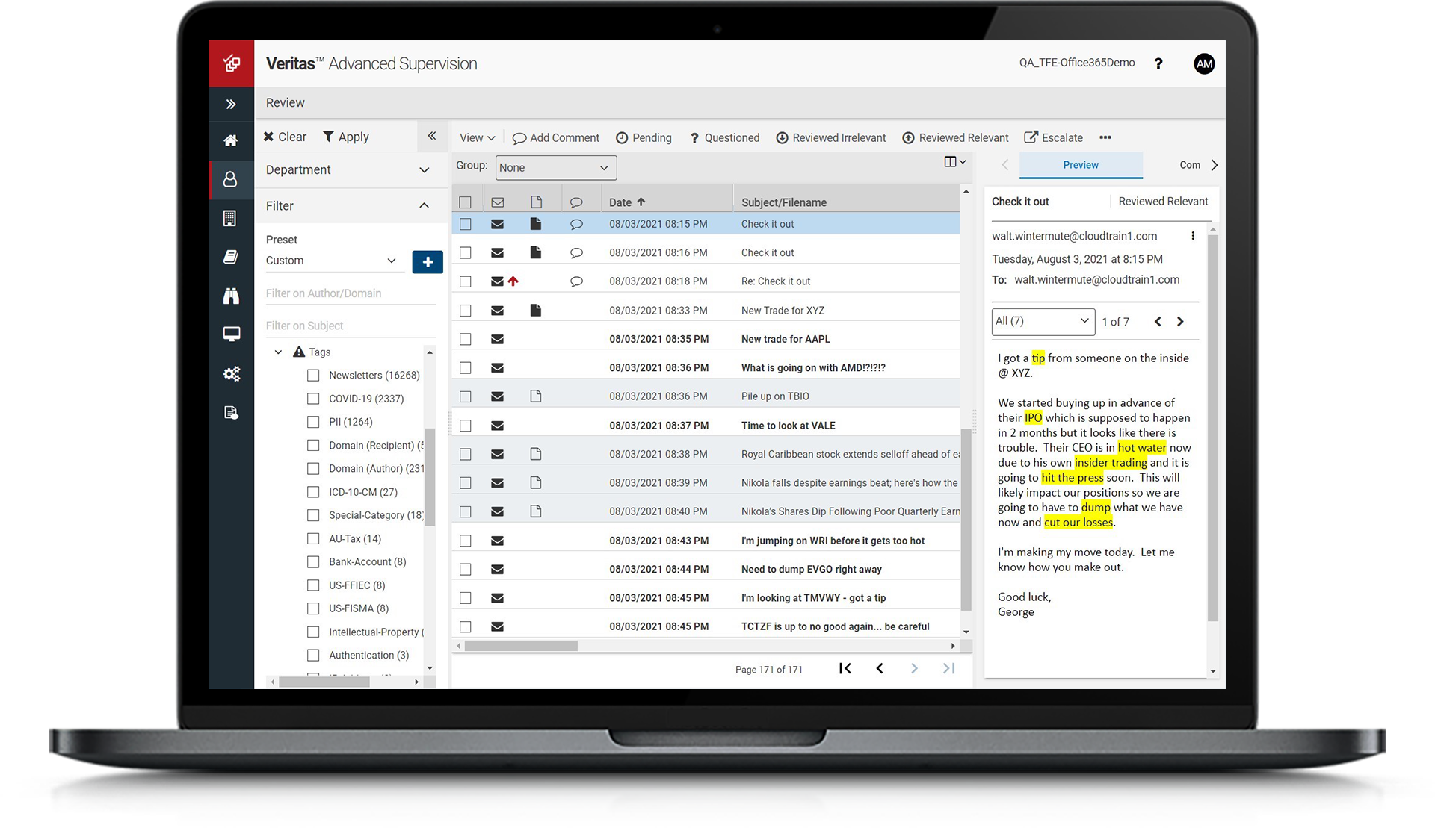Escalate the selected item
The height and width of the screenshot is (828, 1435).
1053,137
